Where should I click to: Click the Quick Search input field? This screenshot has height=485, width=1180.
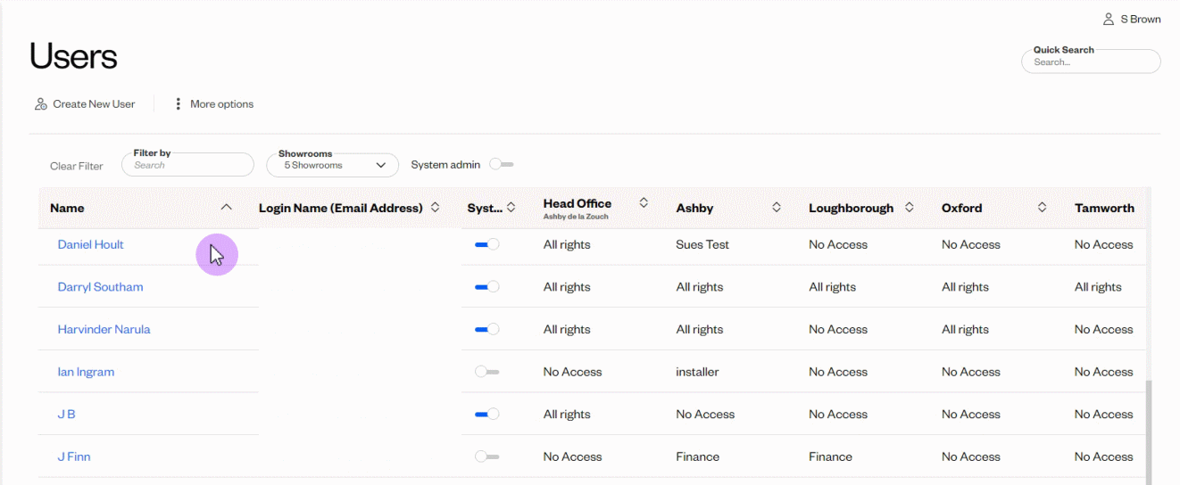click(x=1091, y=62)
